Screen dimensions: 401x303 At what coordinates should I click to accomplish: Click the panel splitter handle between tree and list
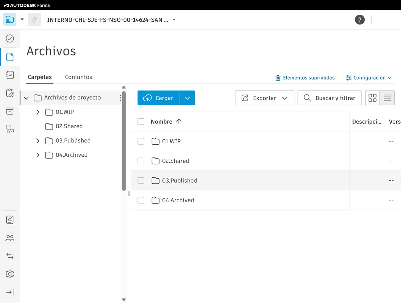[x=129, y=193]
